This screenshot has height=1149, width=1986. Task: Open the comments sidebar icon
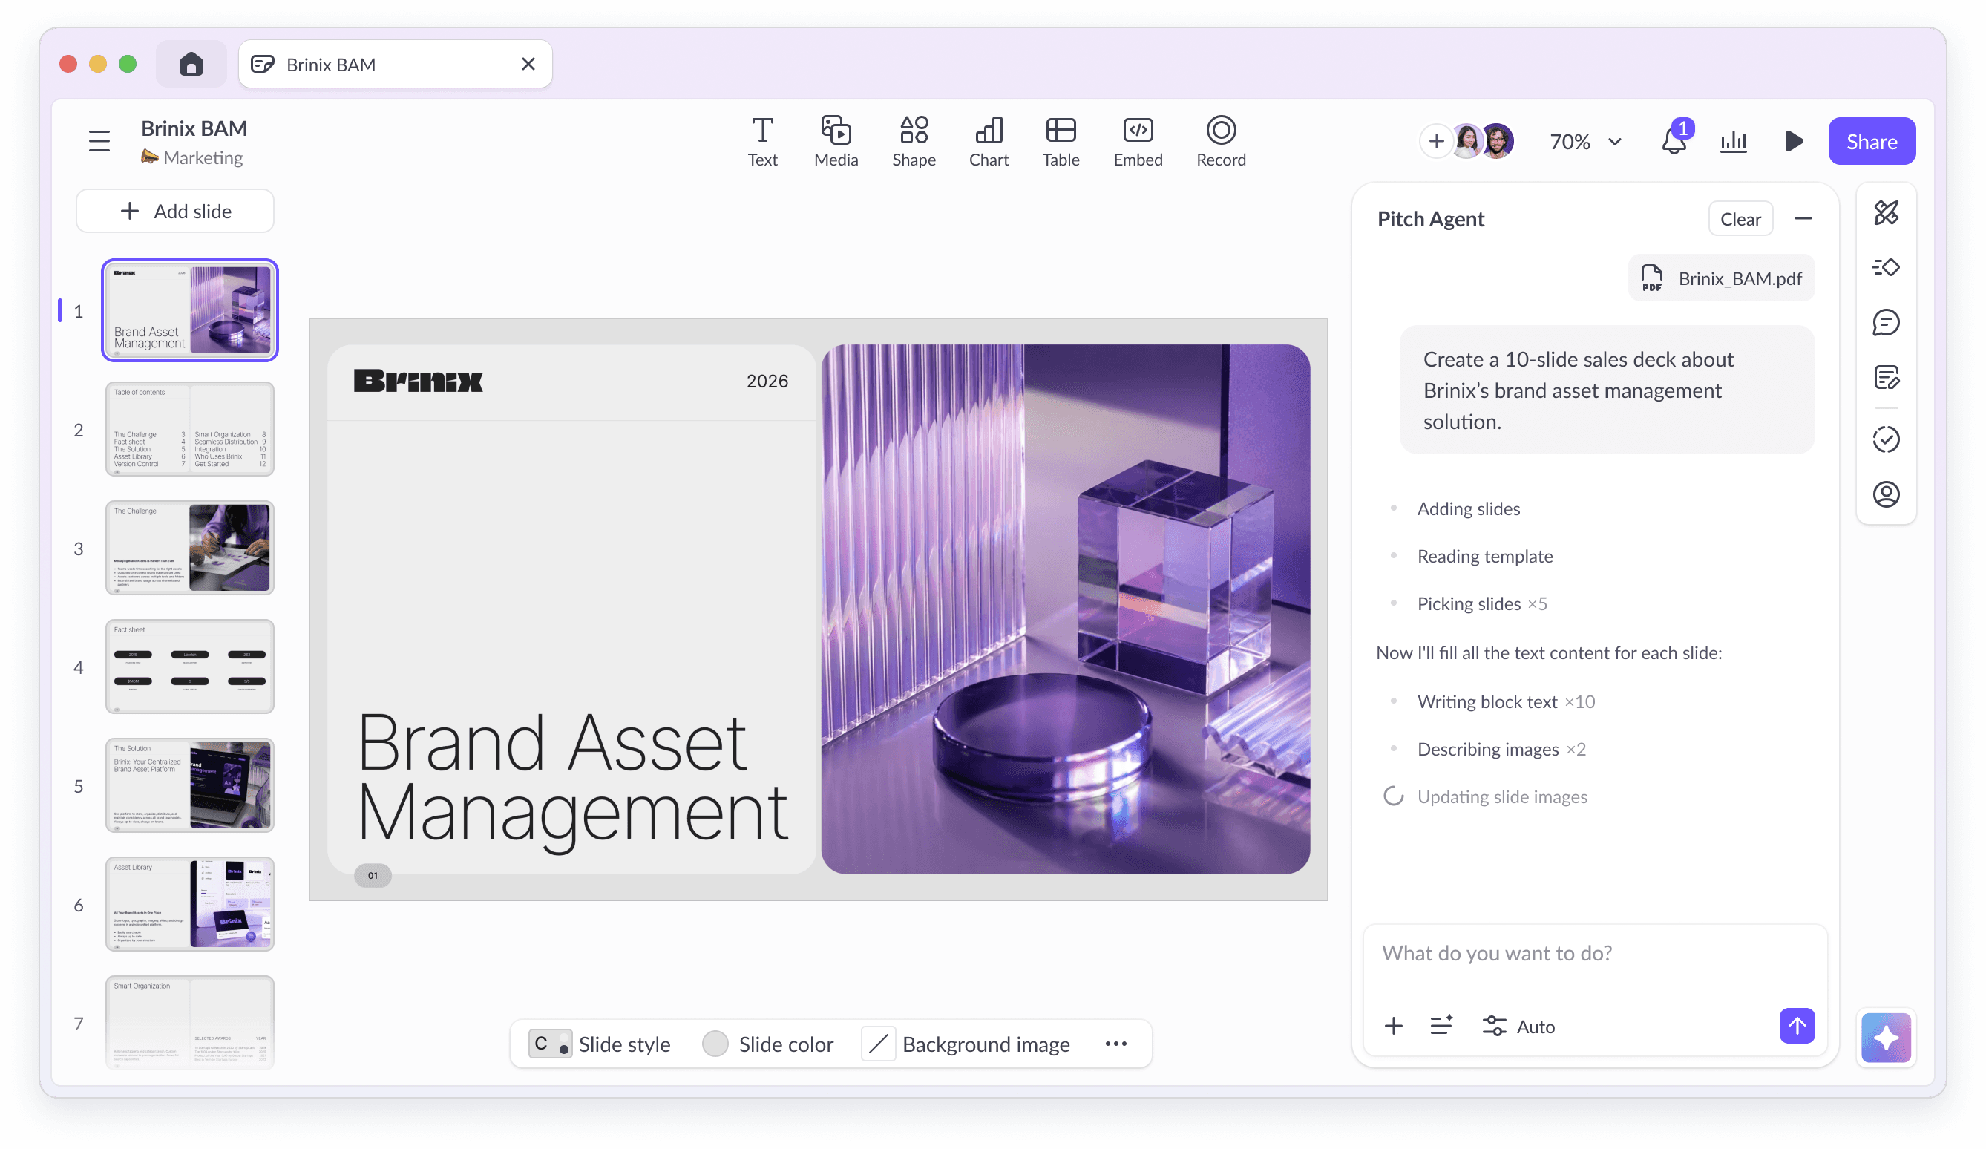coord(1886,322)
